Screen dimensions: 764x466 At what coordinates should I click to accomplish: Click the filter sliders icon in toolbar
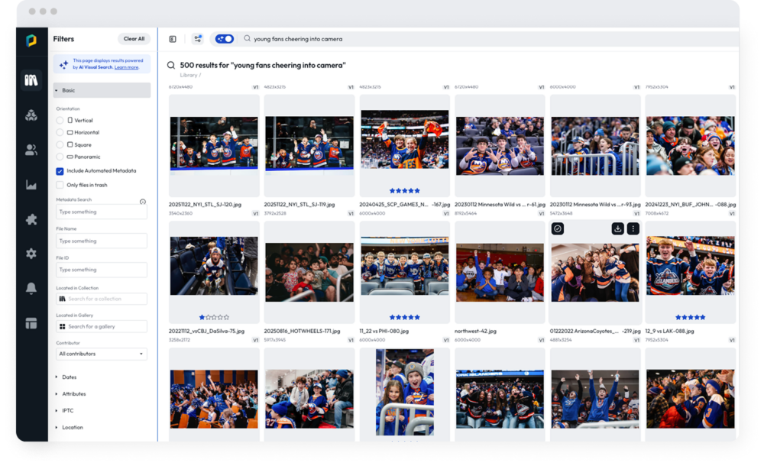(198, 39)
